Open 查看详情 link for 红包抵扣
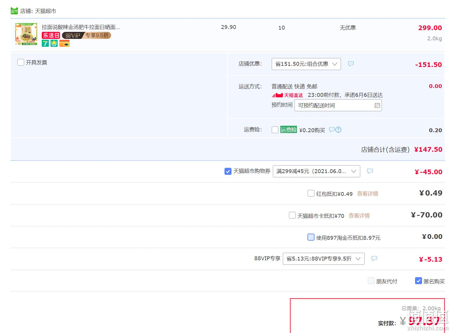This screenshot has width=451, height=333. 368,194
